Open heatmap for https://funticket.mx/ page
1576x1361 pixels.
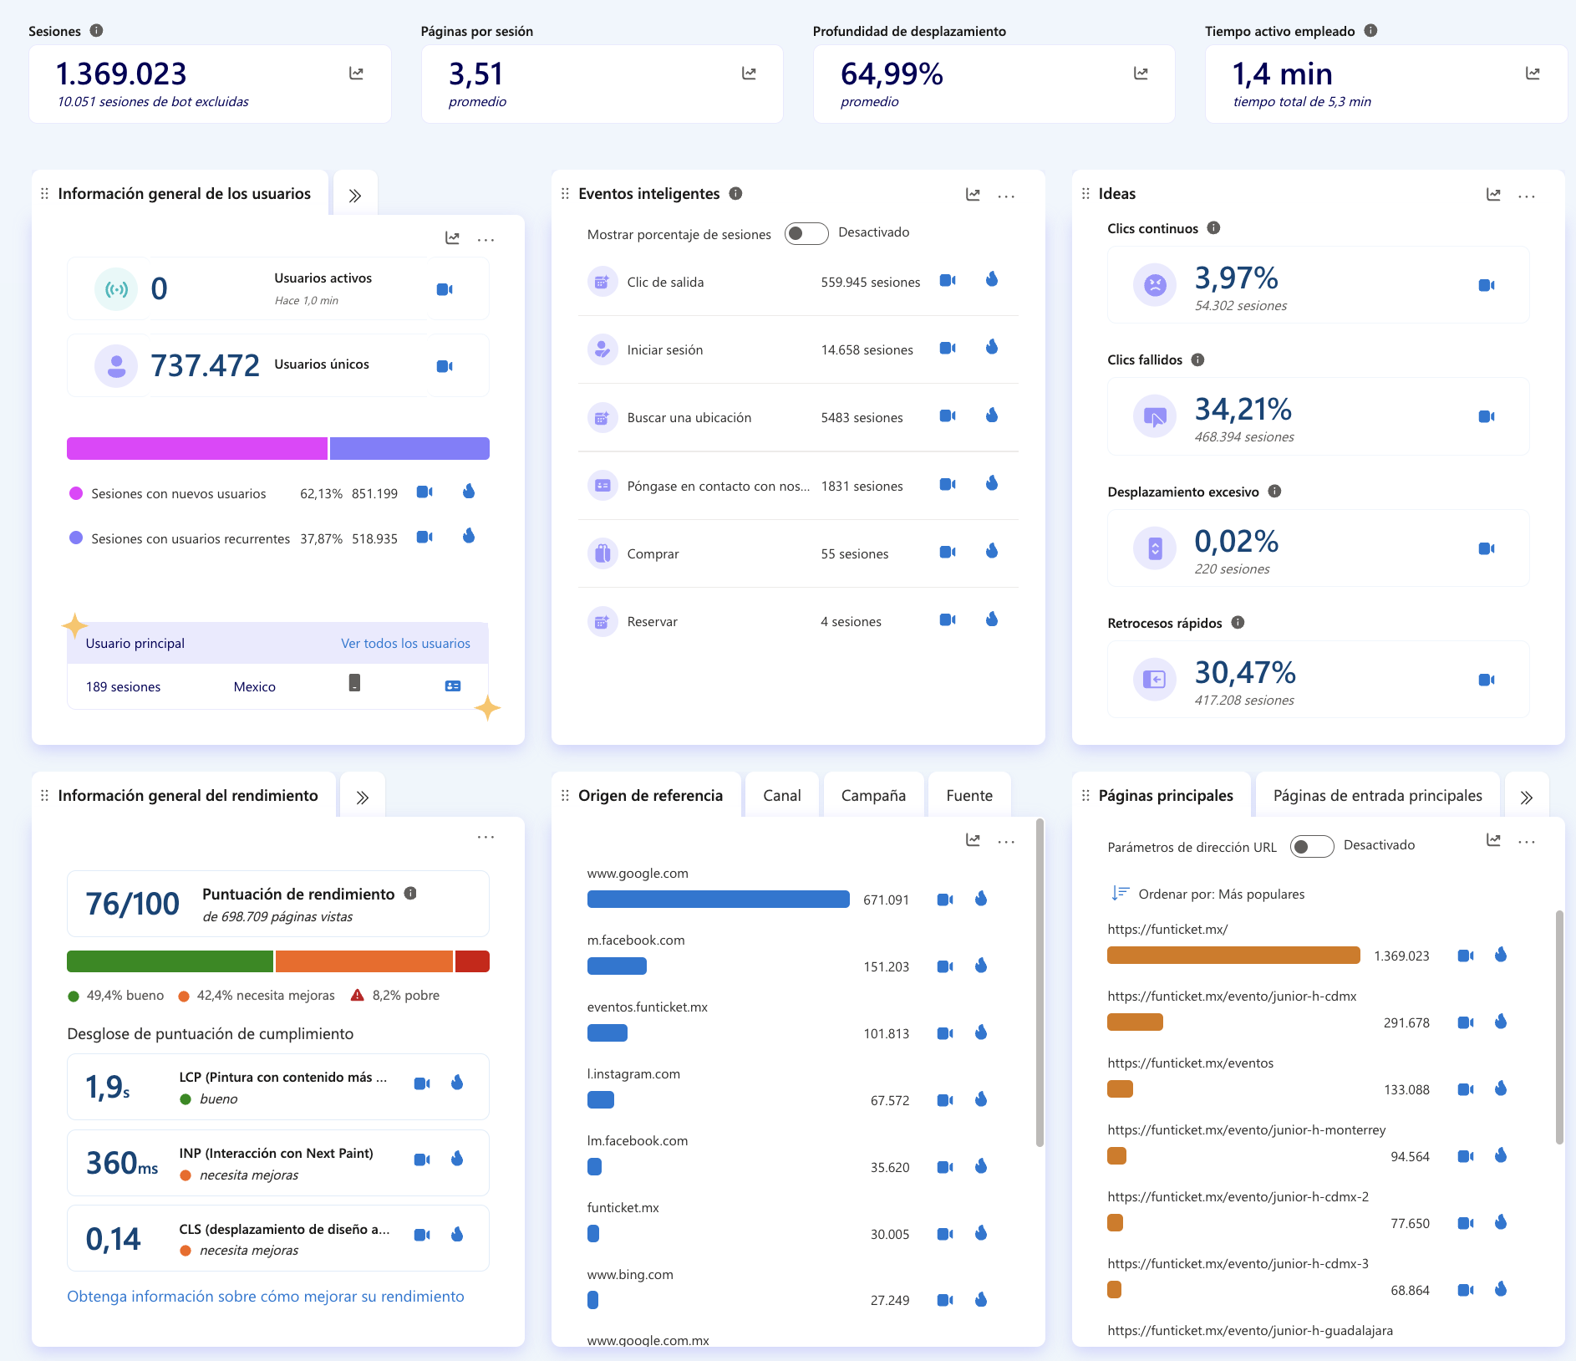click(1502, 954)
